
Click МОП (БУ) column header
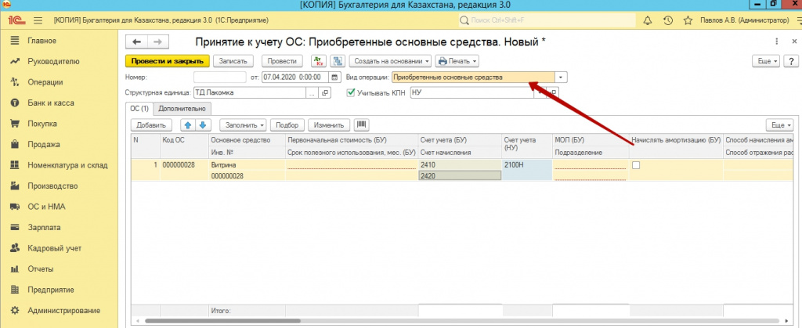click(591, 140)
